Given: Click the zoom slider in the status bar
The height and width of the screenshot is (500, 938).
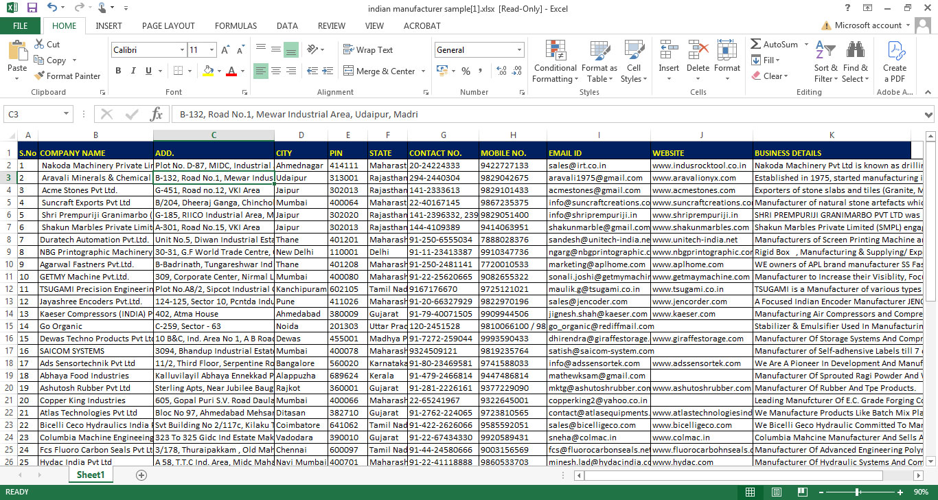Looking at the screenshot, I should click(858, 492).
